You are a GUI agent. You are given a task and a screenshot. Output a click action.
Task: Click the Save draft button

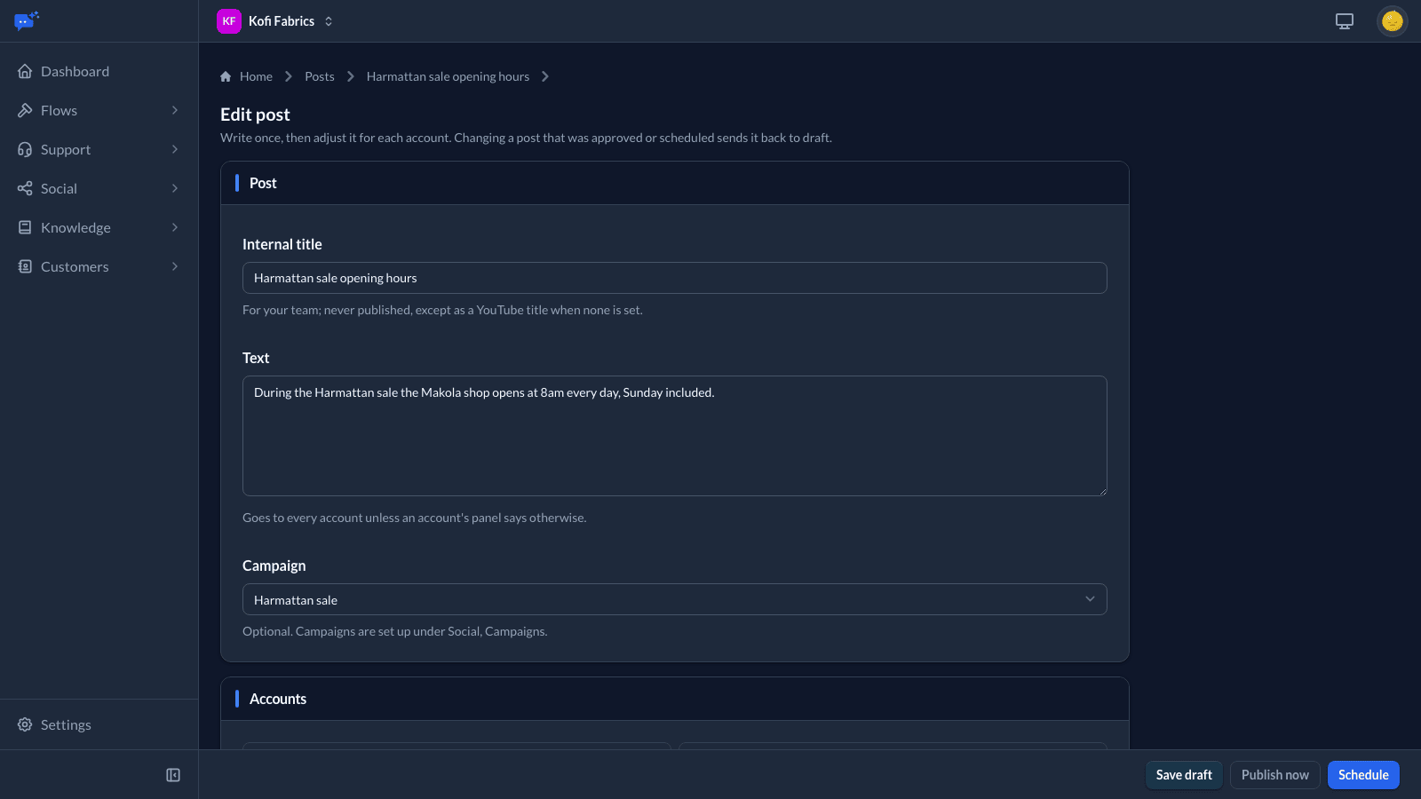point(1184,775)
